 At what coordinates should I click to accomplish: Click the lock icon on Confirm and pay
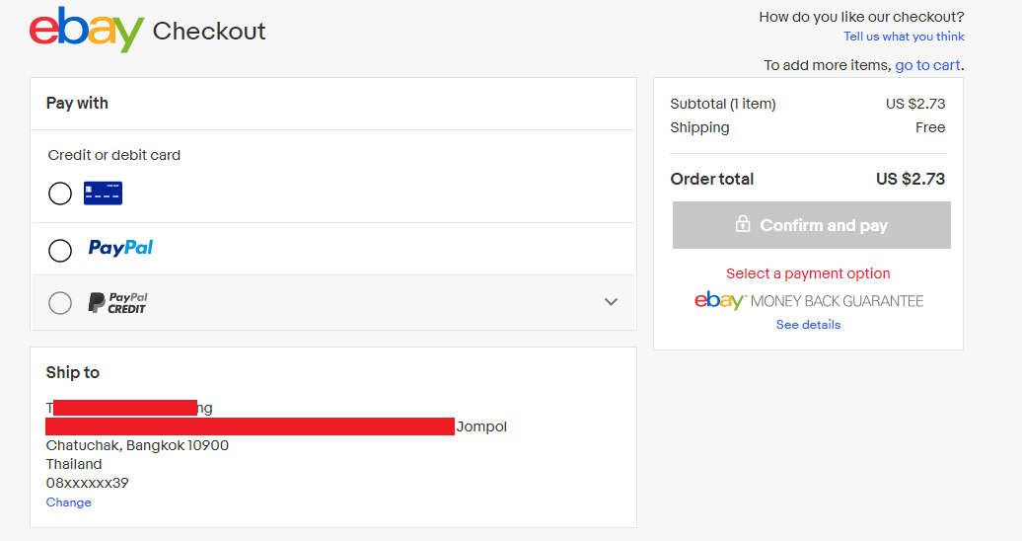[743, 224]
